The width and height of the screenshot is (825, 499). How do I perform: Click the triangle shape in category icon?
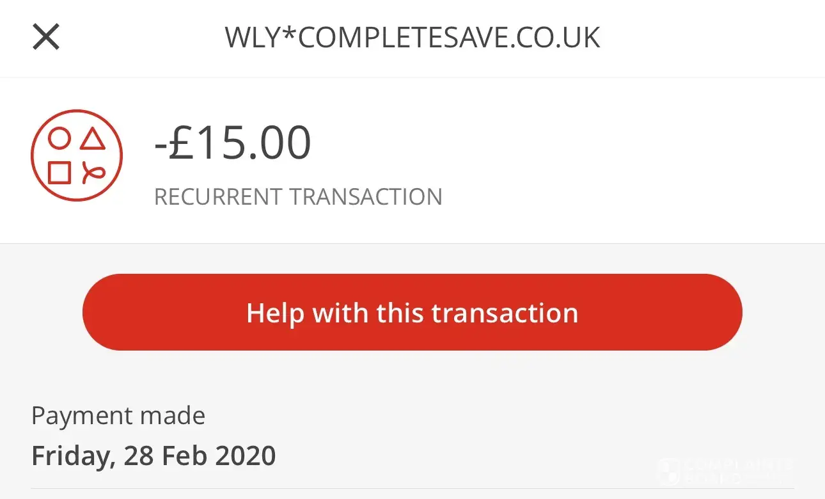pos(93,138)
